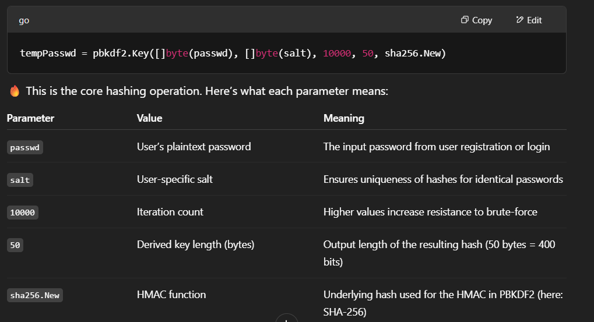Image resolution: width=594 pixels, height=322 pixels.
Task: Click tempPasswd variable in the code block
Action: click(44, 53)
